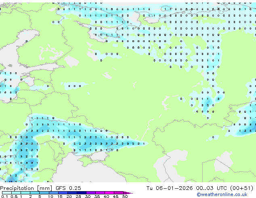
Task: Click the 'Precipitation' title text
Action: point(17,188)
